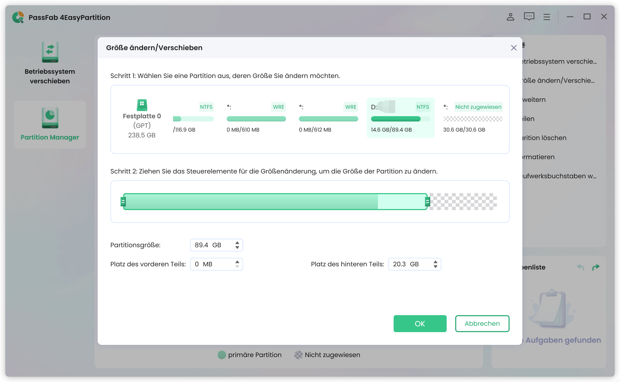
Task: Cancel the resize with Abbrechen
Action: [482, 323]
